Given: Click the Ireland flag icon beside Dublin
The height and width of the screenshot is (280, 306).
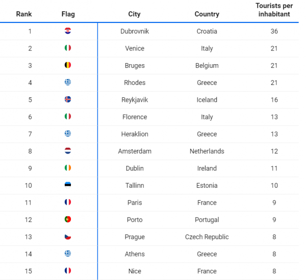Looking at the screenshot, I should point(68,168).
